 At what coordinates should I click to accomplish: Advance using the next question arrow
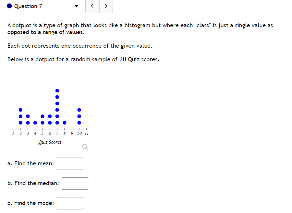[106, 6]
